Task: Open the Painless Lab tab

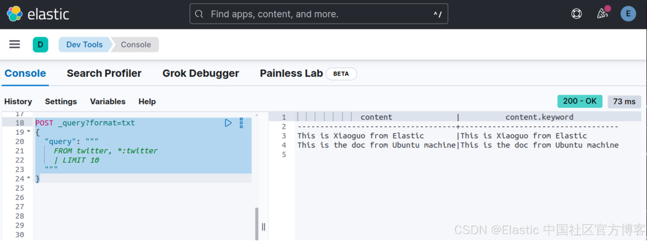Action: point(291,73)
